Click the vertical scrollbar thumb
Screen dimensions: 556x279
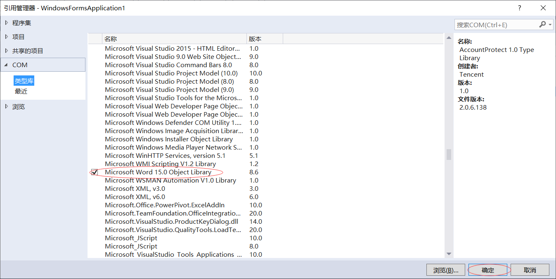pos(449,155)
